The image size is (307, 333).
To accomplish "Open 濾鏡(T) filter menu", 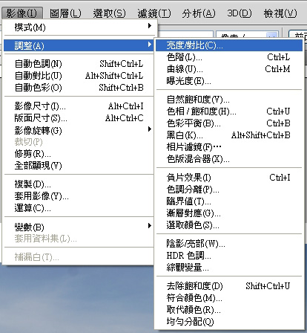I will [x=154, y=13].
